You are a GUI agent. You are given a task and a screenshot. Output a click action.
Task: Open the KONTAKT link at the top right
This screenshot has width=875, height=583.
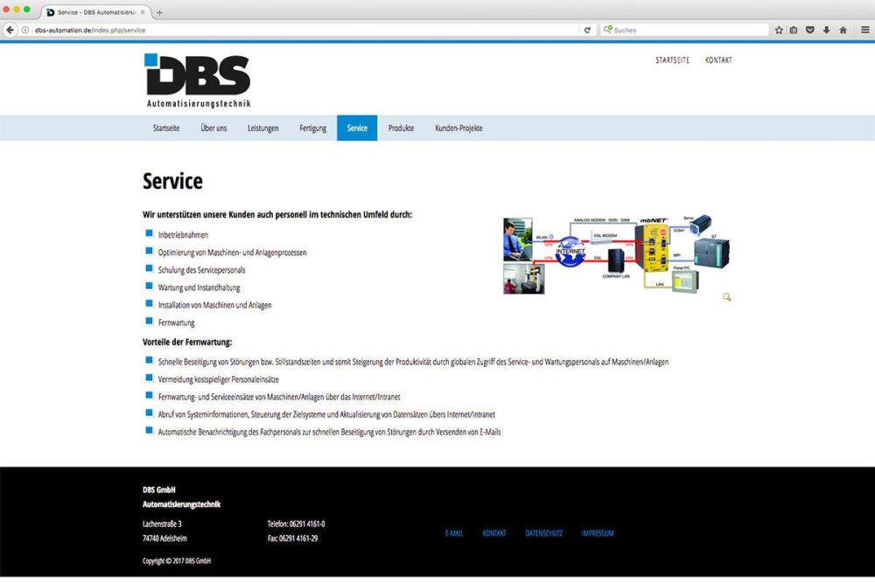(x=718, y=59)
